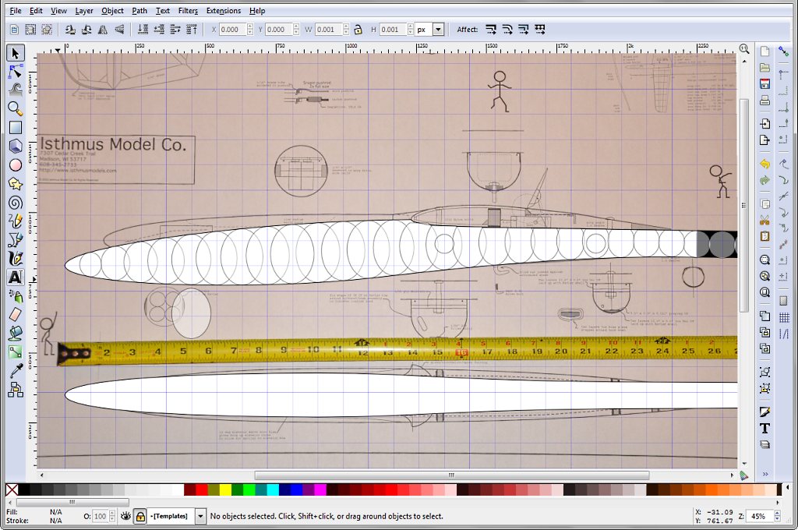Select the 3D Box tool
The height and width of the screenshot is (530, 798).
pos(16,146)
